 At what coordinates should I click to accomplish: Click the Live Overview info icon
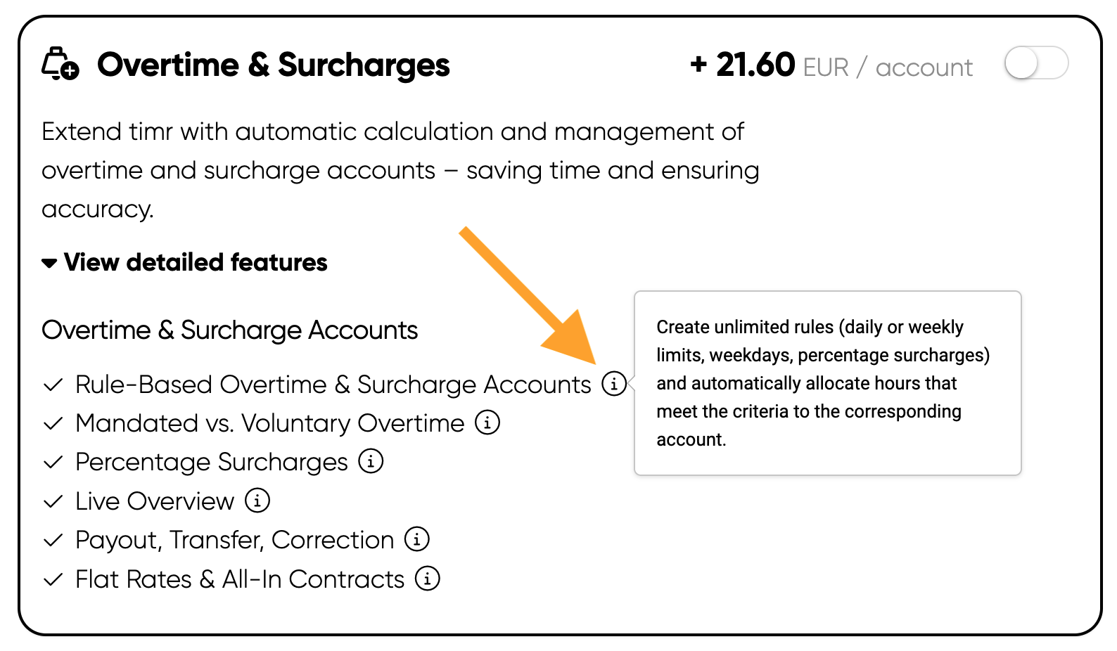[x=257, y=501]
